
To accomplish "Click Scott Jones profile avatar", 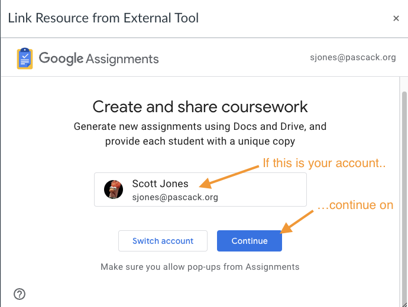I will (114, 190).
